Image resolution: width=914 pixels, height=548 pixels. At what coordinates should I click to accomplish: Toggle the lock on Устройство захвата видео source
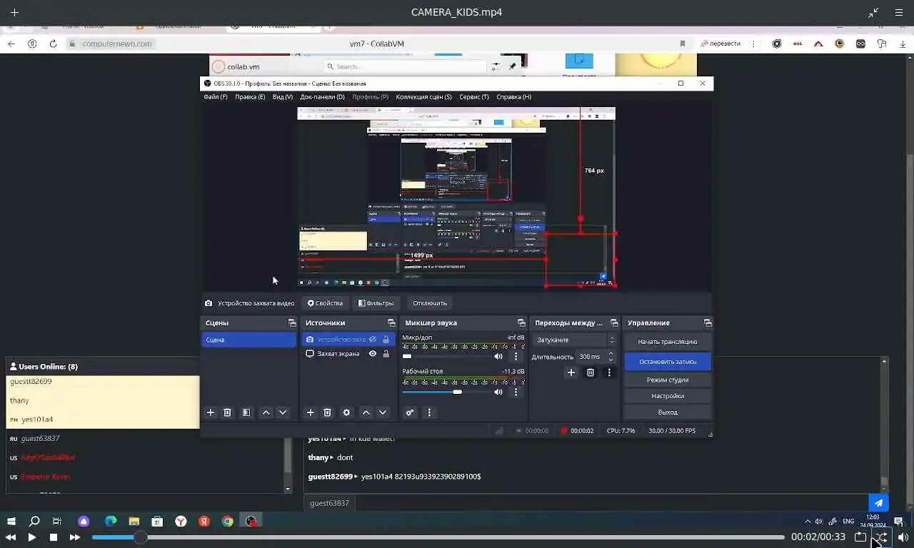[x=386, y=340]
